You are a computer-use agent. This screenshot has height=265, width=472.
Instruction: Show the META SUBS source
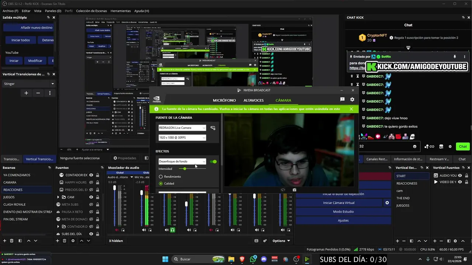point(91,205)
